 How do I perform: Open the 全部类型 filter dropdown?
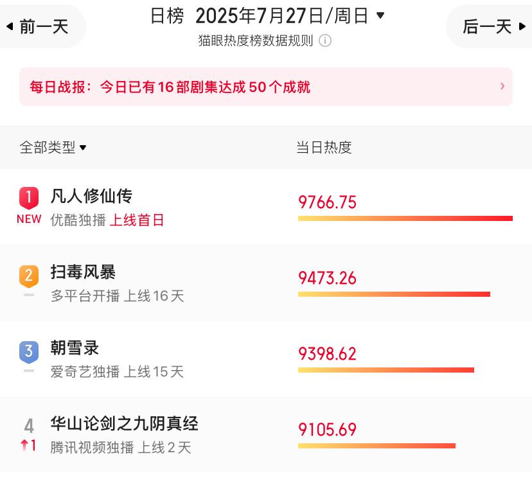point(53,147)
